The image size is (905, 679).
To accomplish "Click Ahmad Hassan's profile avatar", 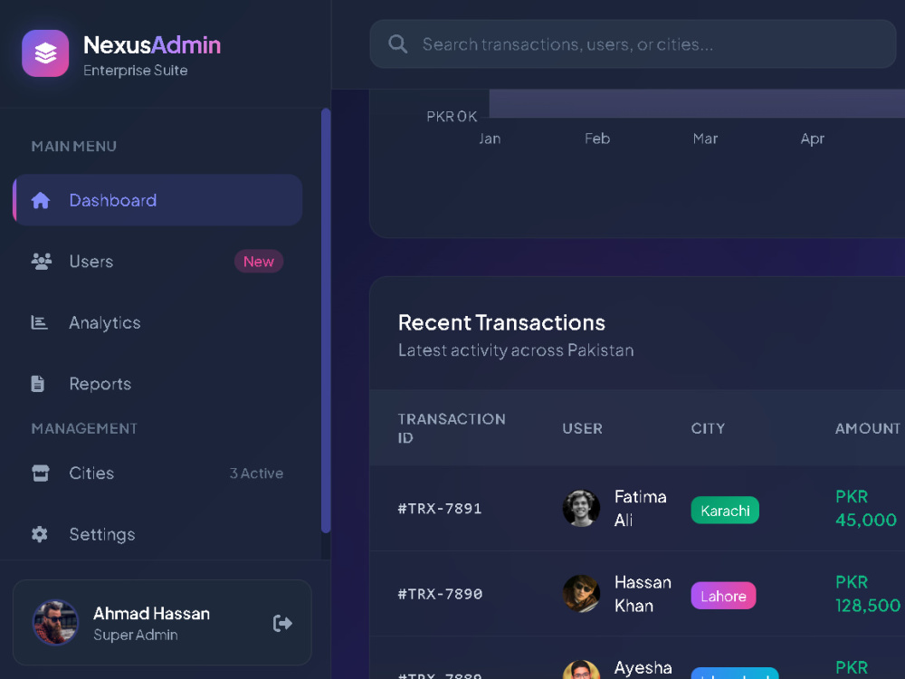I will (55, 623).
